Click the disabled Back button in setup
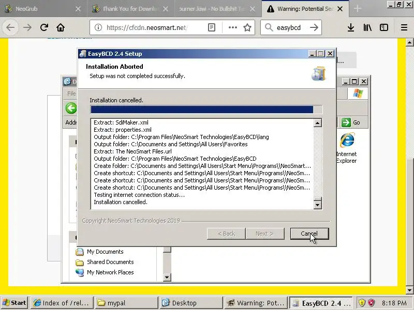This screenshot has height=310, width=414. click(x=226, y=234)
